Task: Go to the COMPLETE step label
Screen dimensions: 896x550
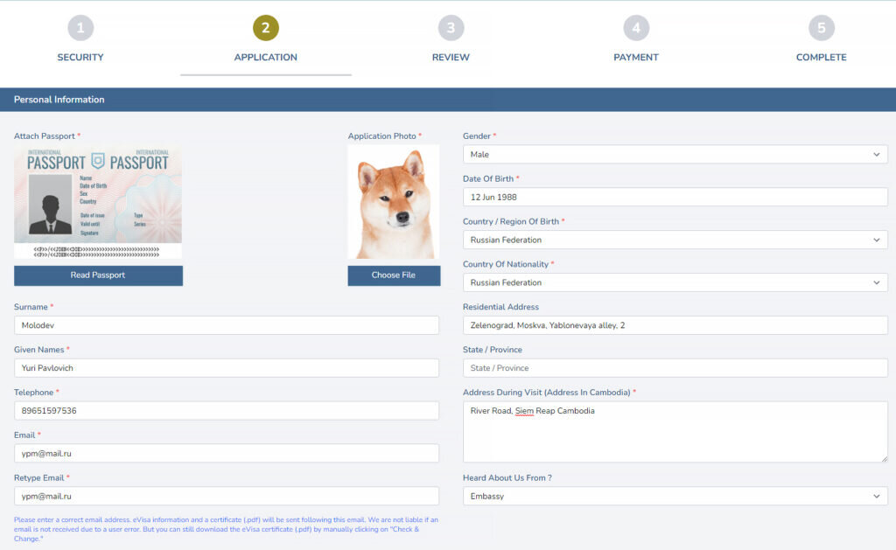Action: (821, 57)
